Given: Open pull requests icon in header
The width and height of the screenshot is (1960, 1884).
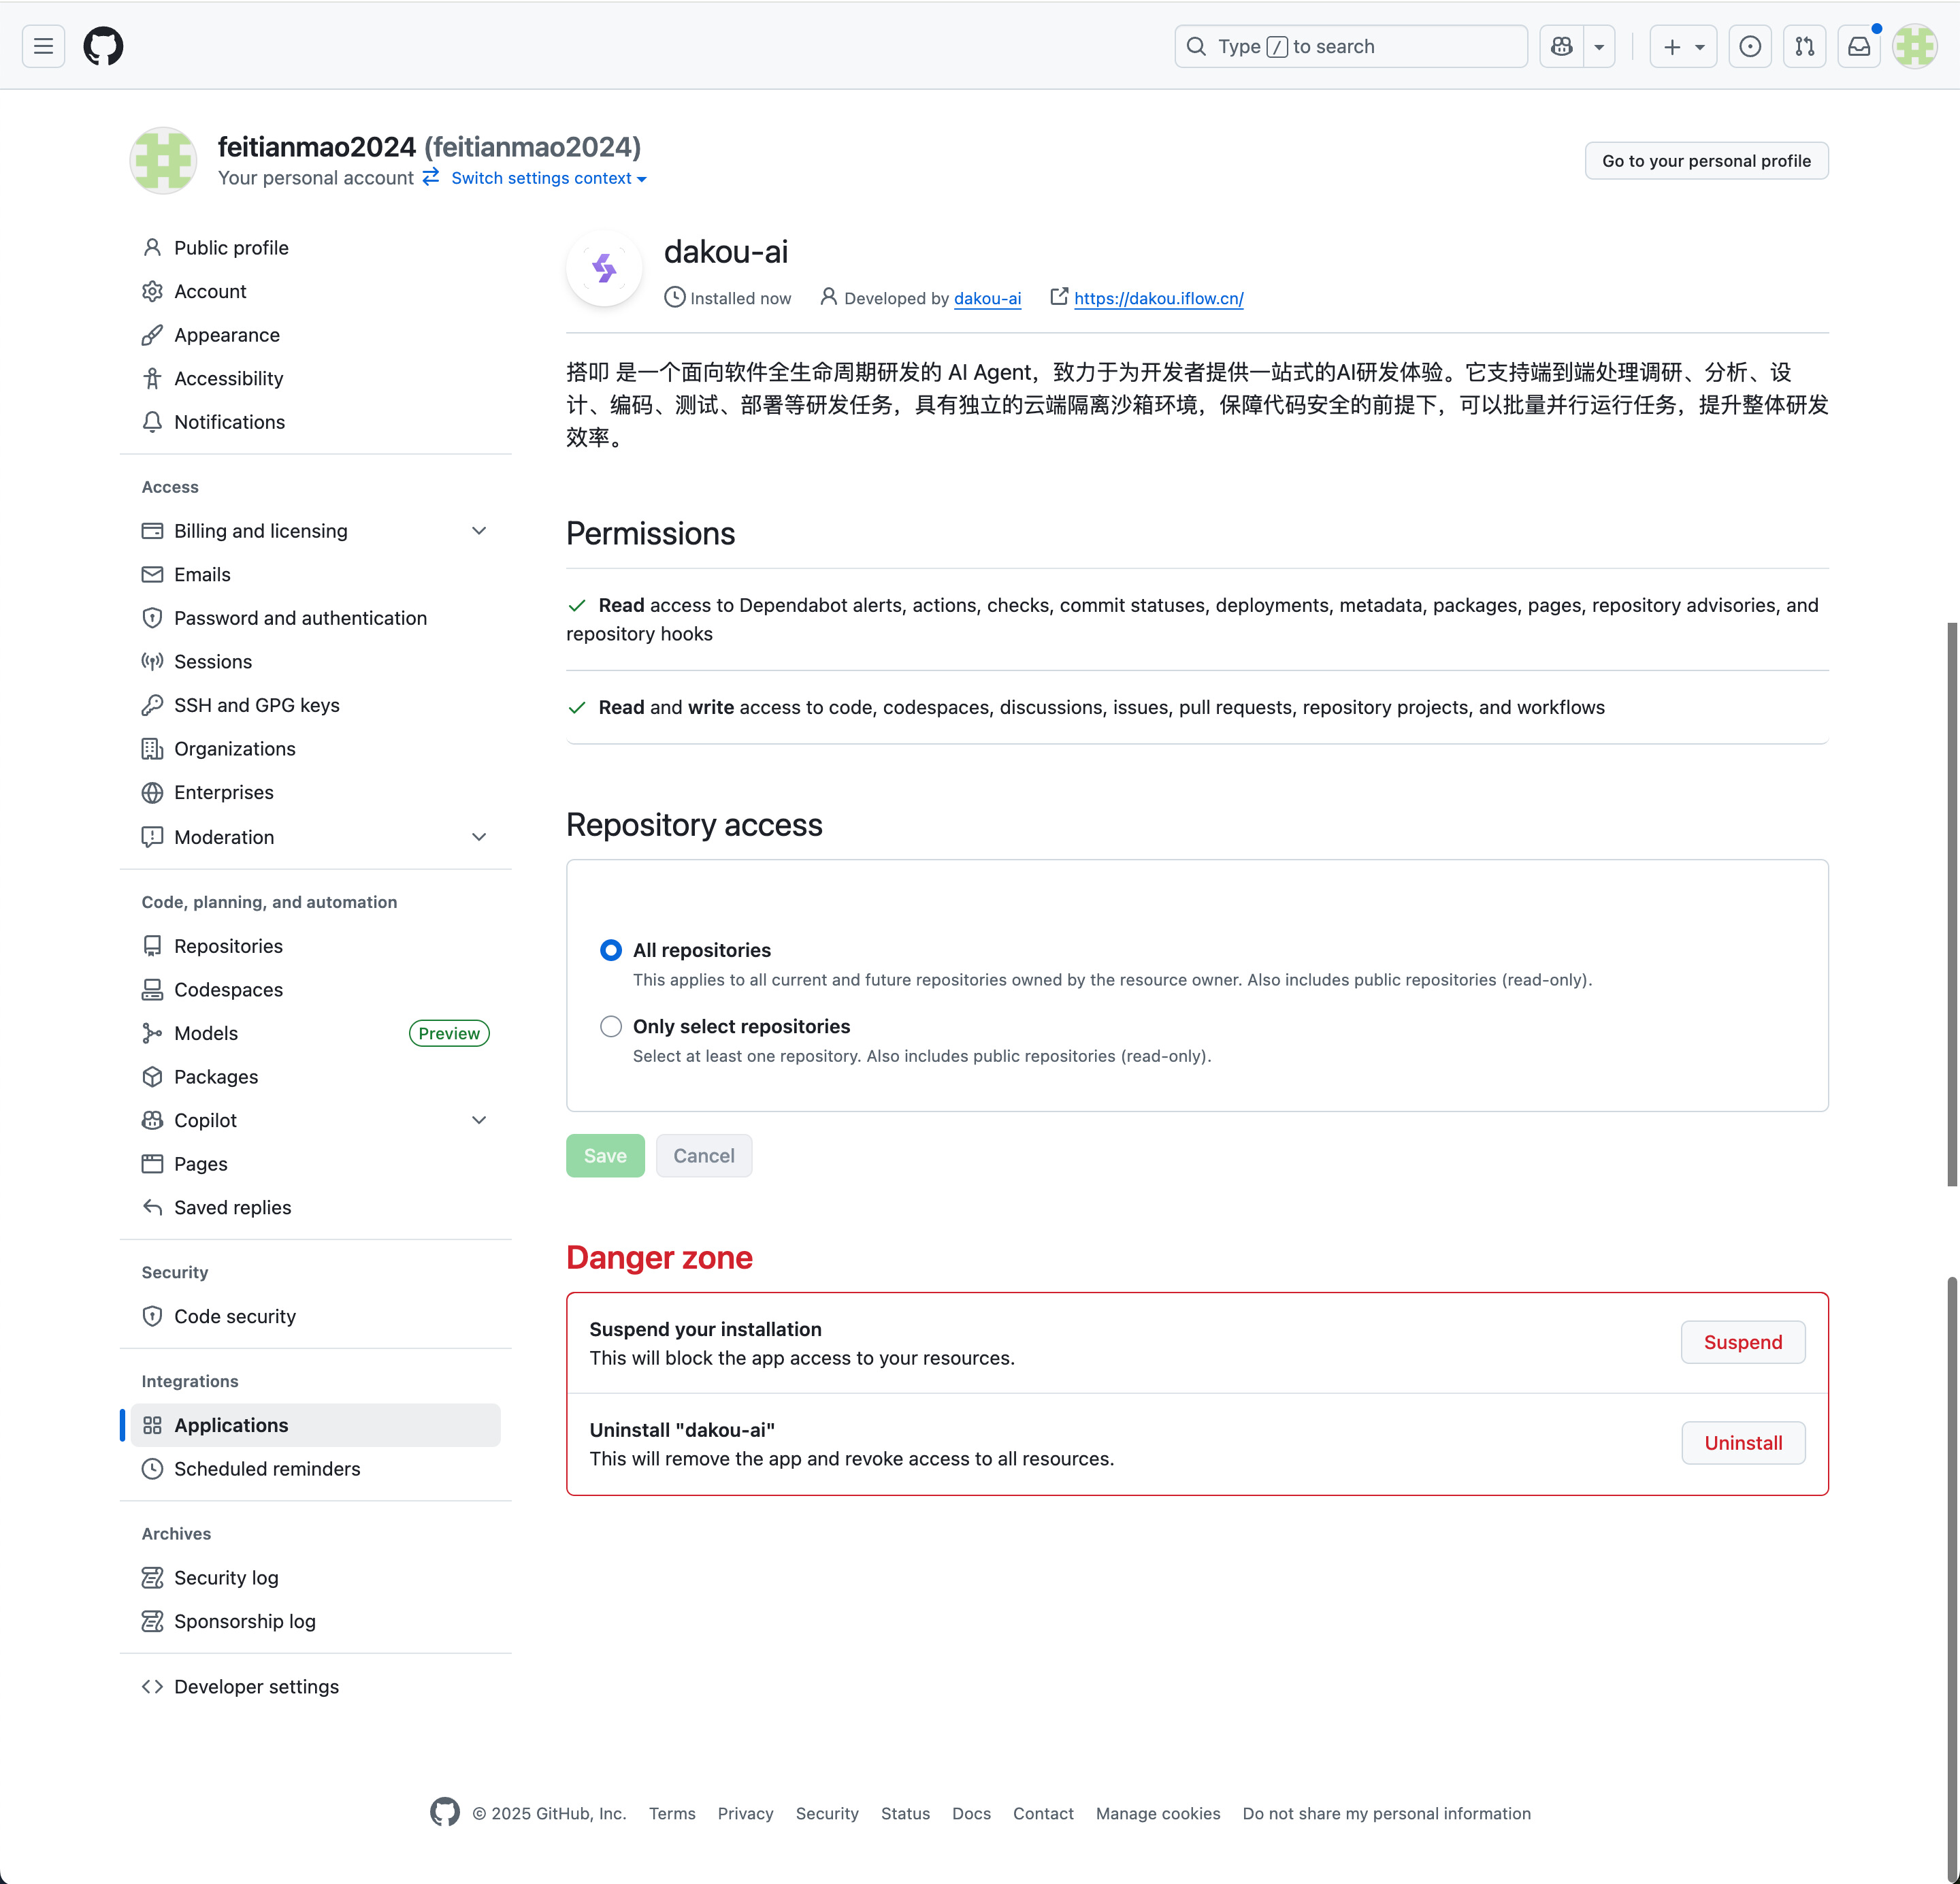Looking at the screenshot, I should (1804, 46).
